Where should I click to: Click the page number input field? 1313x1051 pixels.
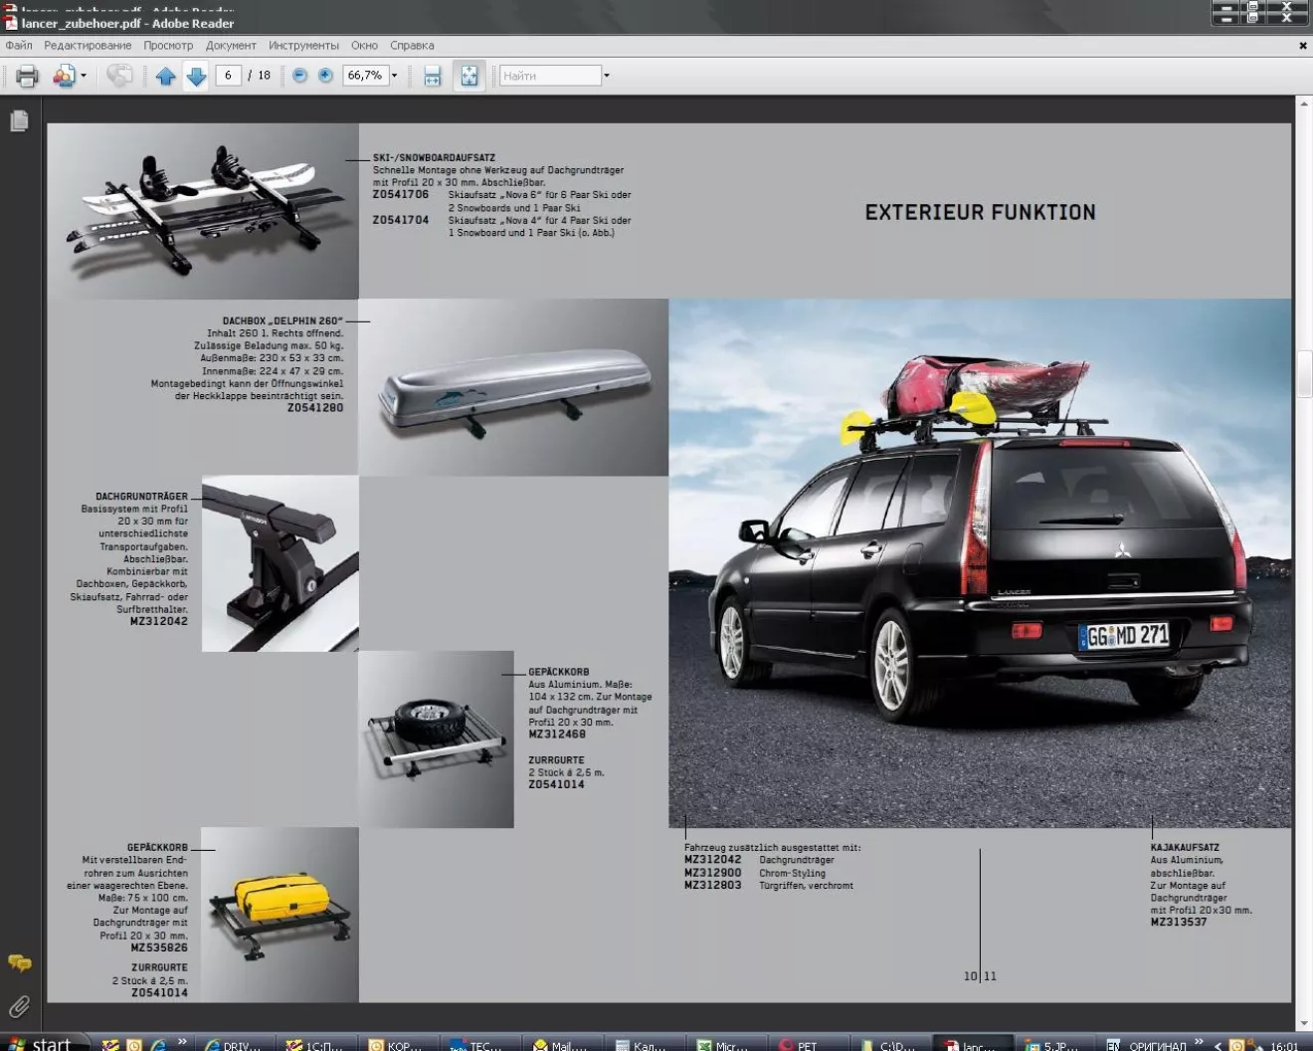pyautogui.click(x=228, y=76)
